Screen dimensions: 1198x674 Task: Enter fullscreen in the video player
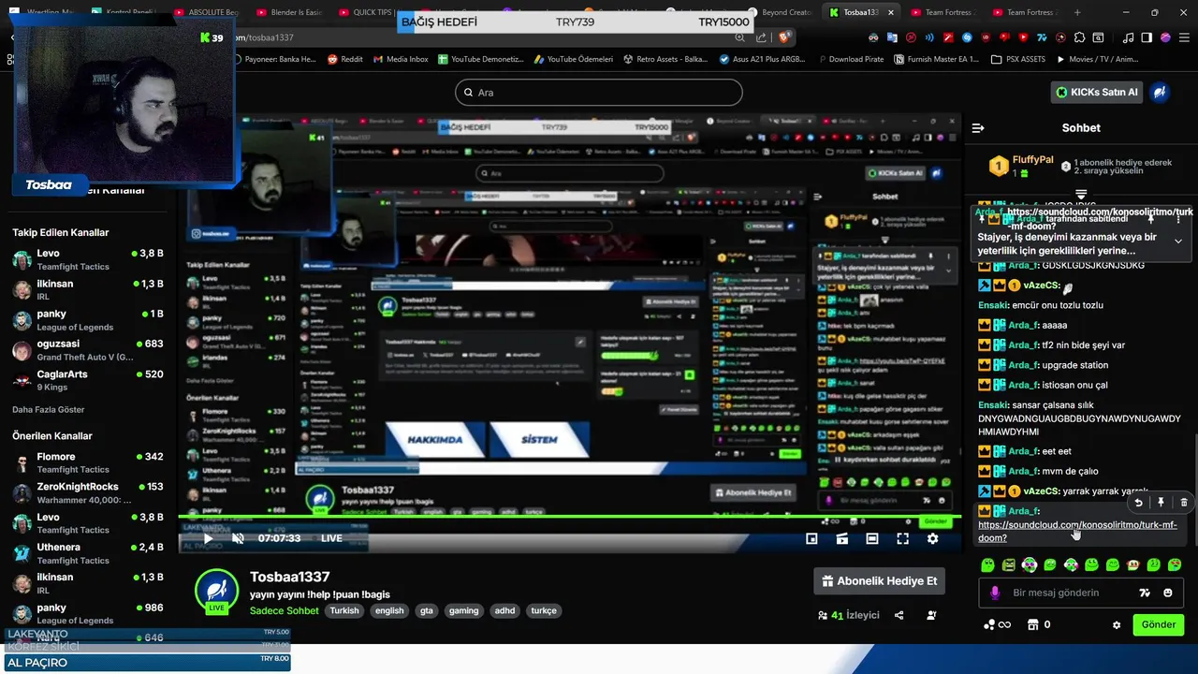(x=902, y=539)
